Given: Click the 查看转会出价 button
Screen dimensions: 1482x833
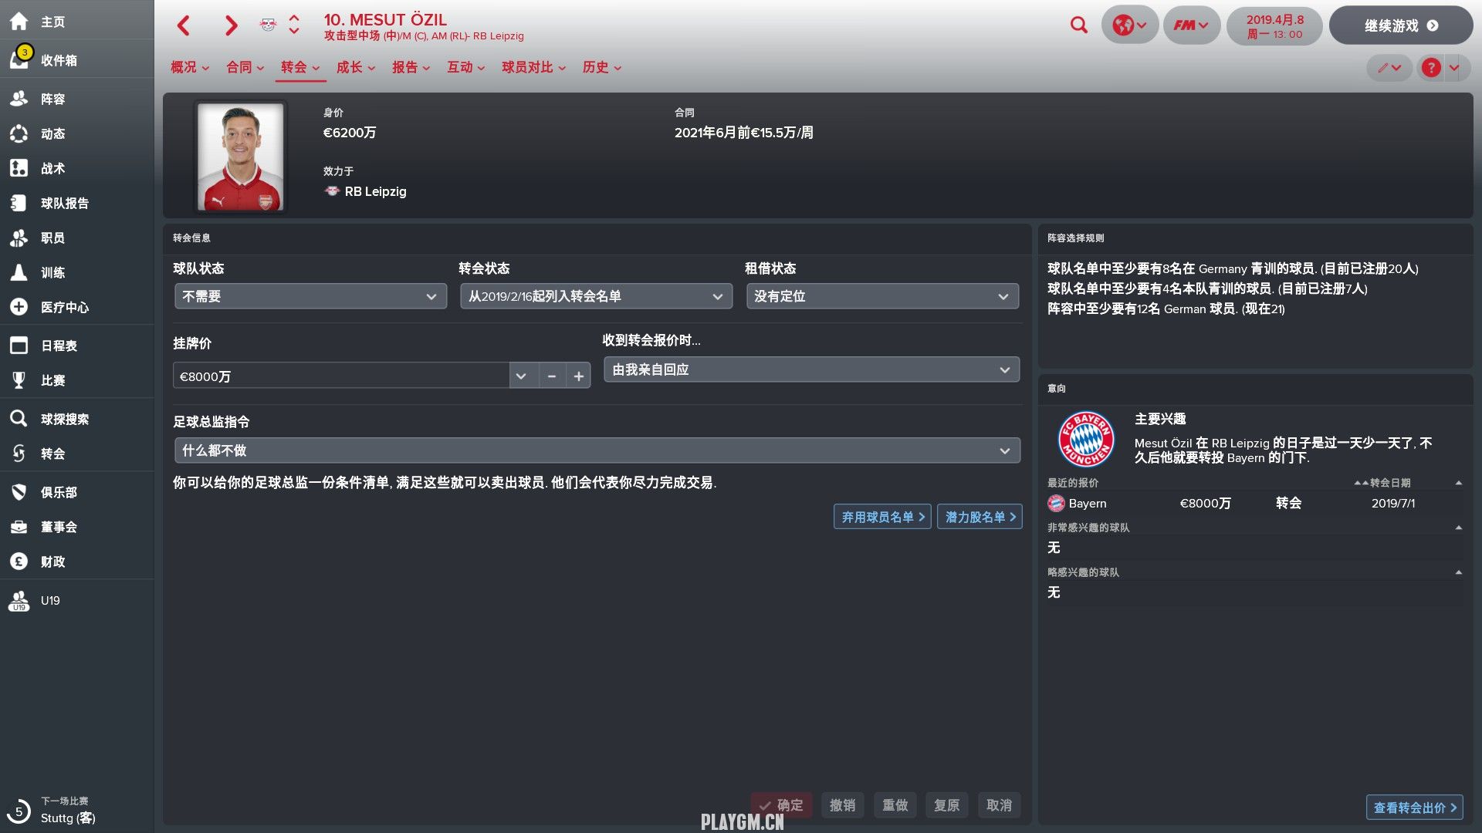Looking at the screenshot, I should 1414,808.
